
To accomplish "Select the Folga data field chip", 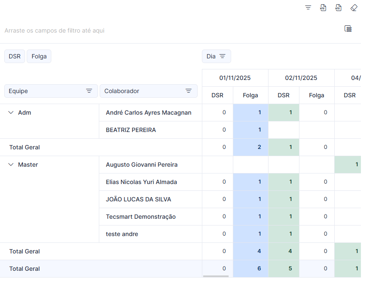I will 39,56.
